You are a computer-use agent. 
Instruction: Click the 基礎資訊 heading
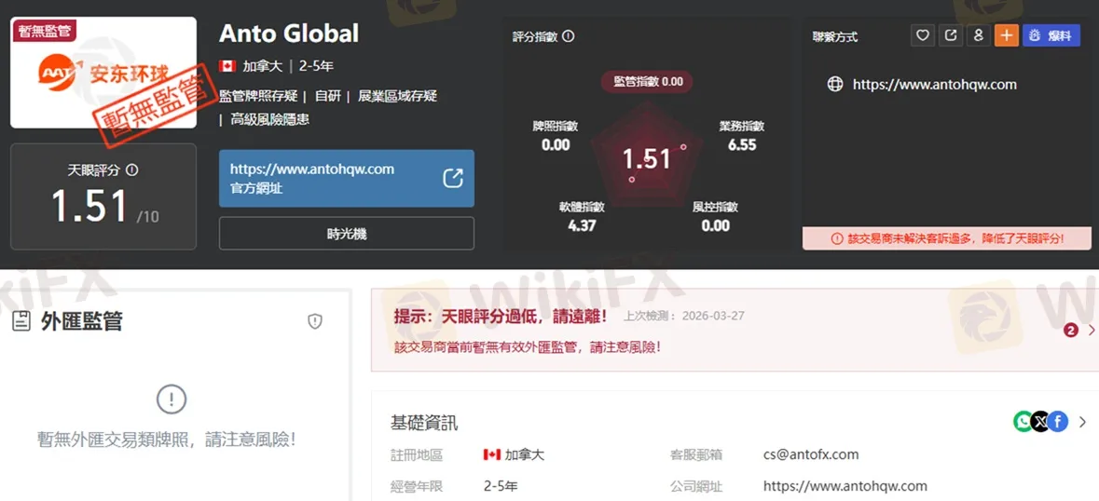pos(424,423)
